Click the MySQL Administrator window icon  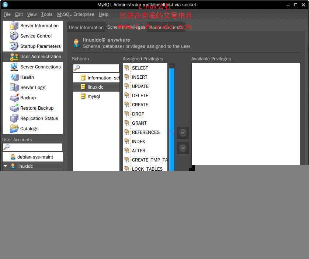coord(5,5)
